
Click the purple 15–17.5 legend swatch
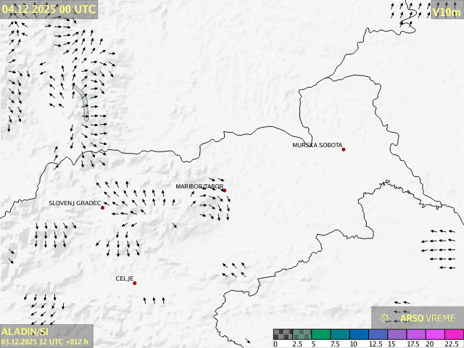click(x=397, y=334)
